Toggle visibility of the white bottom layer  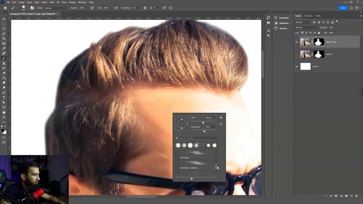coord(297,67)
